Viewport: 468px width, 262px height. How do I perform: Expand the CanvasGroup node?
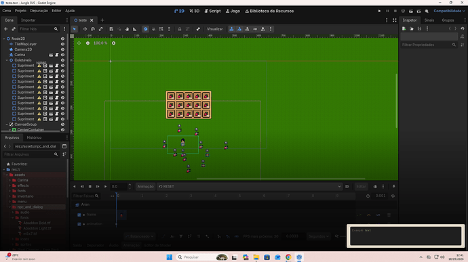7,125
